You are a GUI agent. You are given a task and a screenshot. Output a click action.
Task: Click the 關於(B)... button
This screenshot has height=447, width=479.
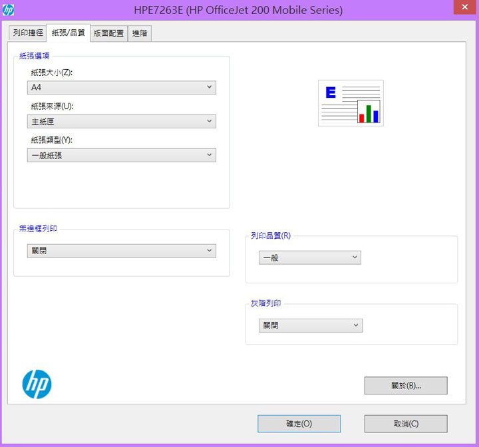tap(406, 386)
